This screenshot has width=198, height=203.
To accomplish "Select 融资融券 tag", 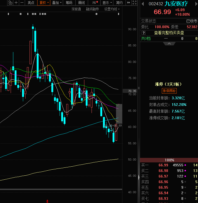I will pos(92,9).
